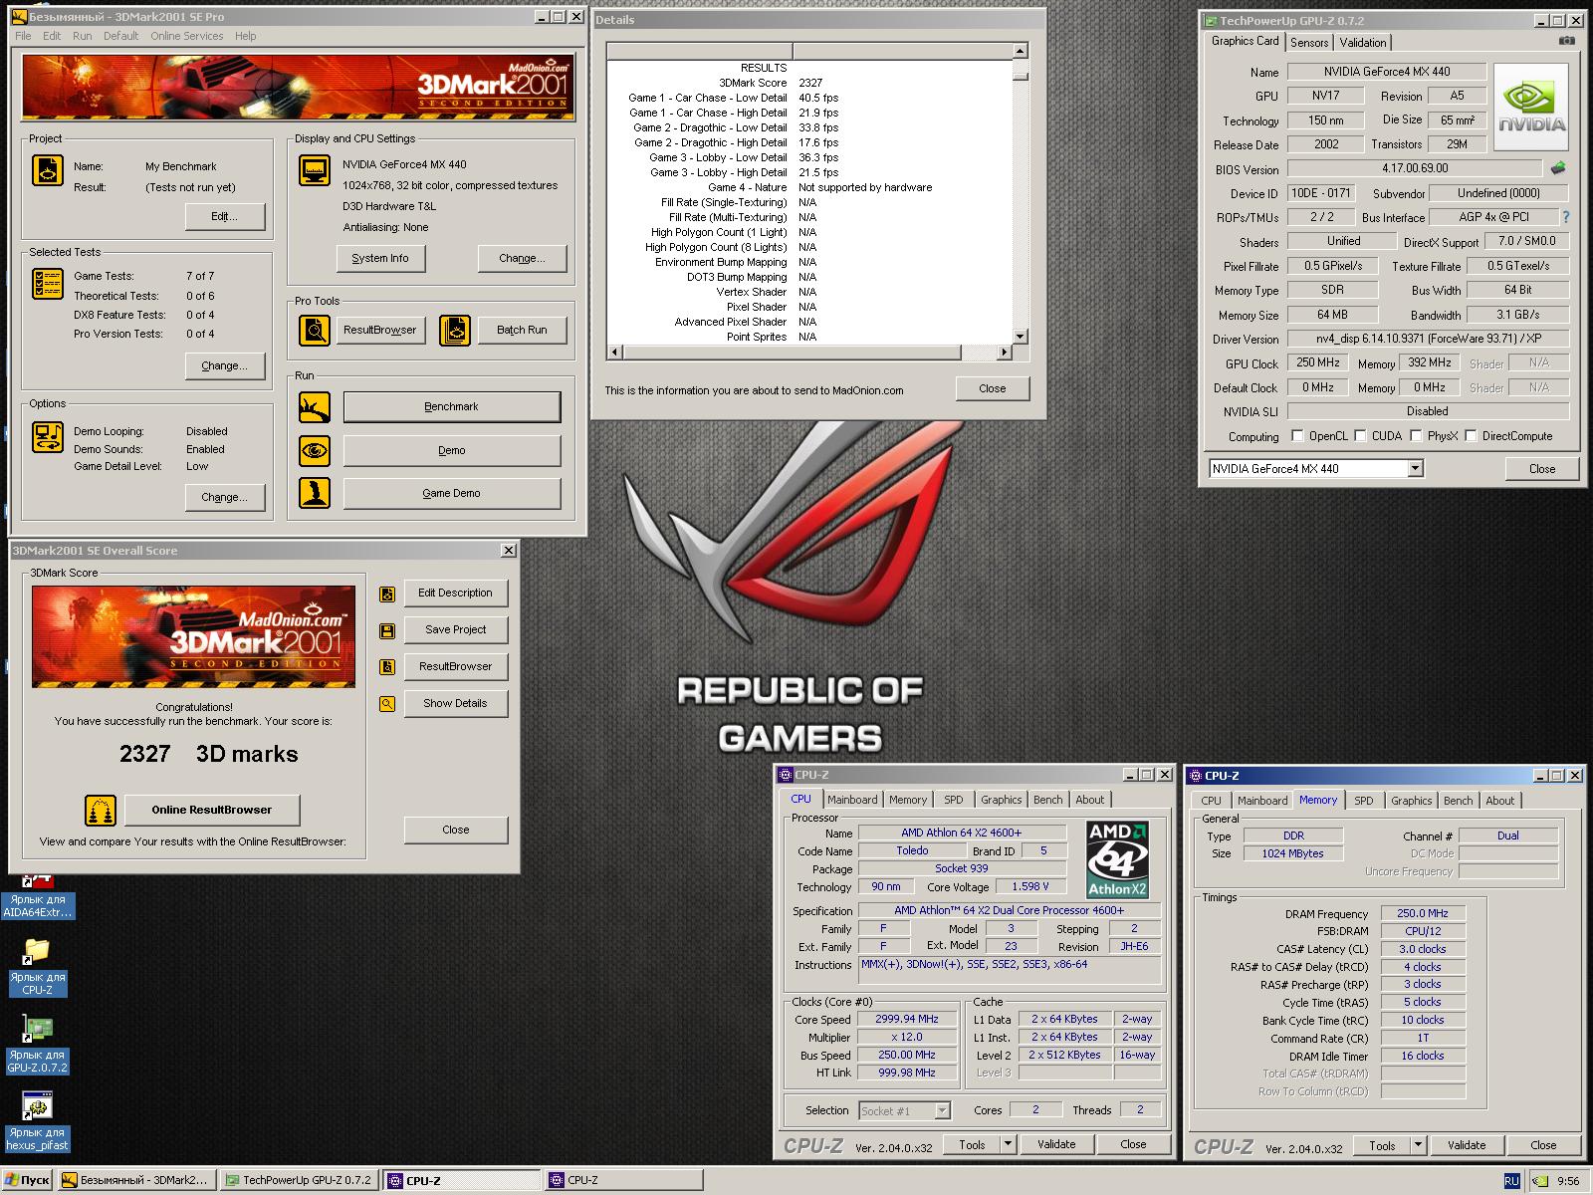Click the Edit Description icon in Overall Score window
1593x1195 pixels.
387,594
